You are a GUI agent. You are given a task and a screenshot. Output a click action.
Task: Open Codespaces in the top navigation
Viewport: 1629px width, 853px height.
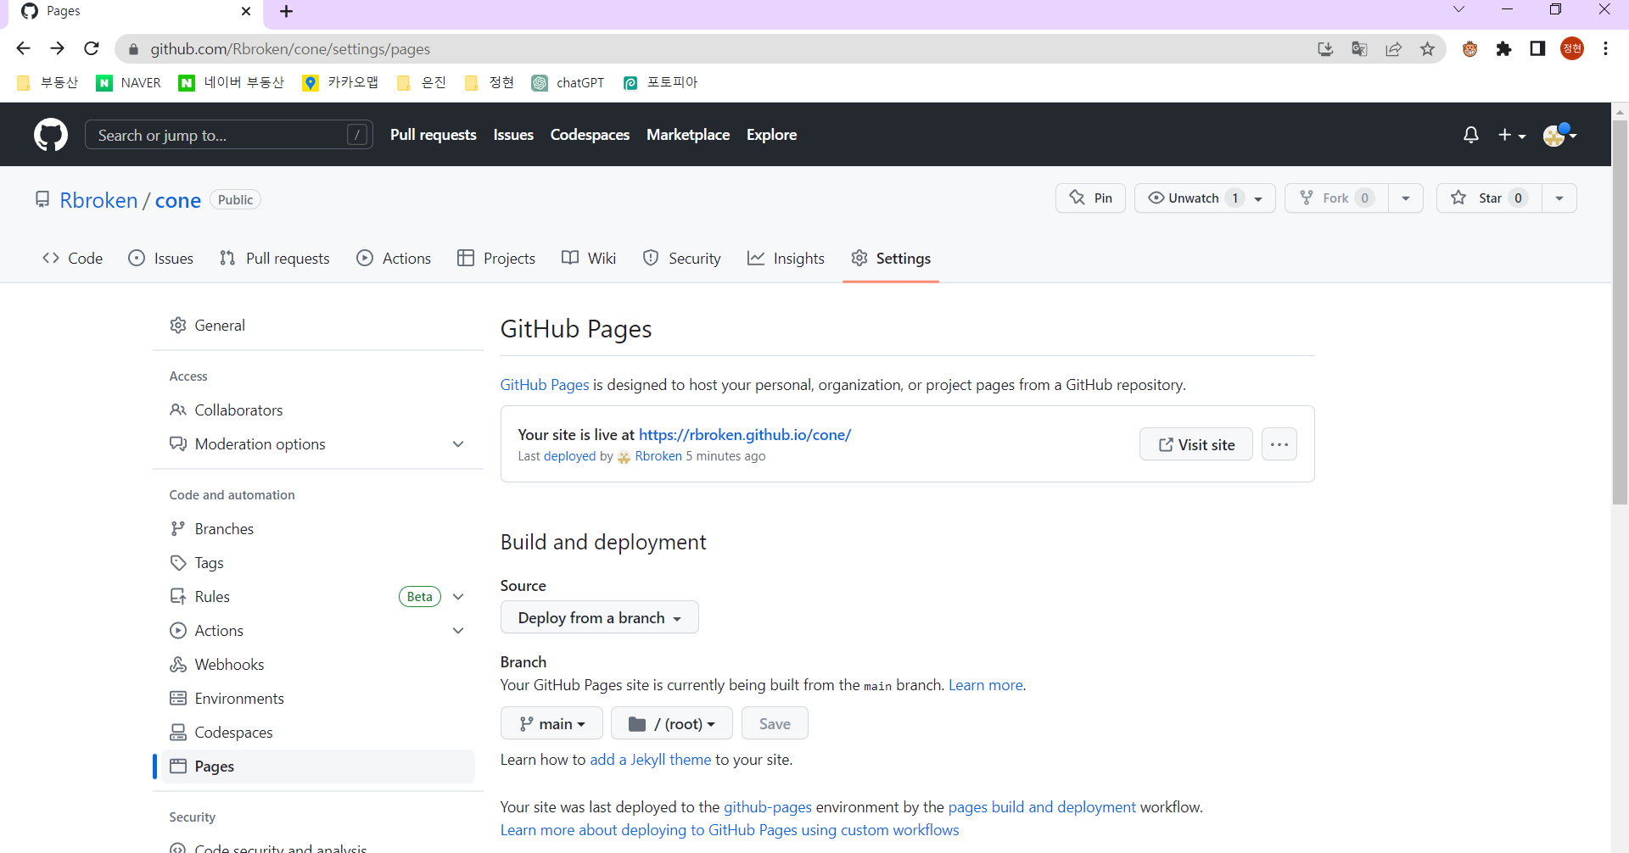tap(590, 135)
